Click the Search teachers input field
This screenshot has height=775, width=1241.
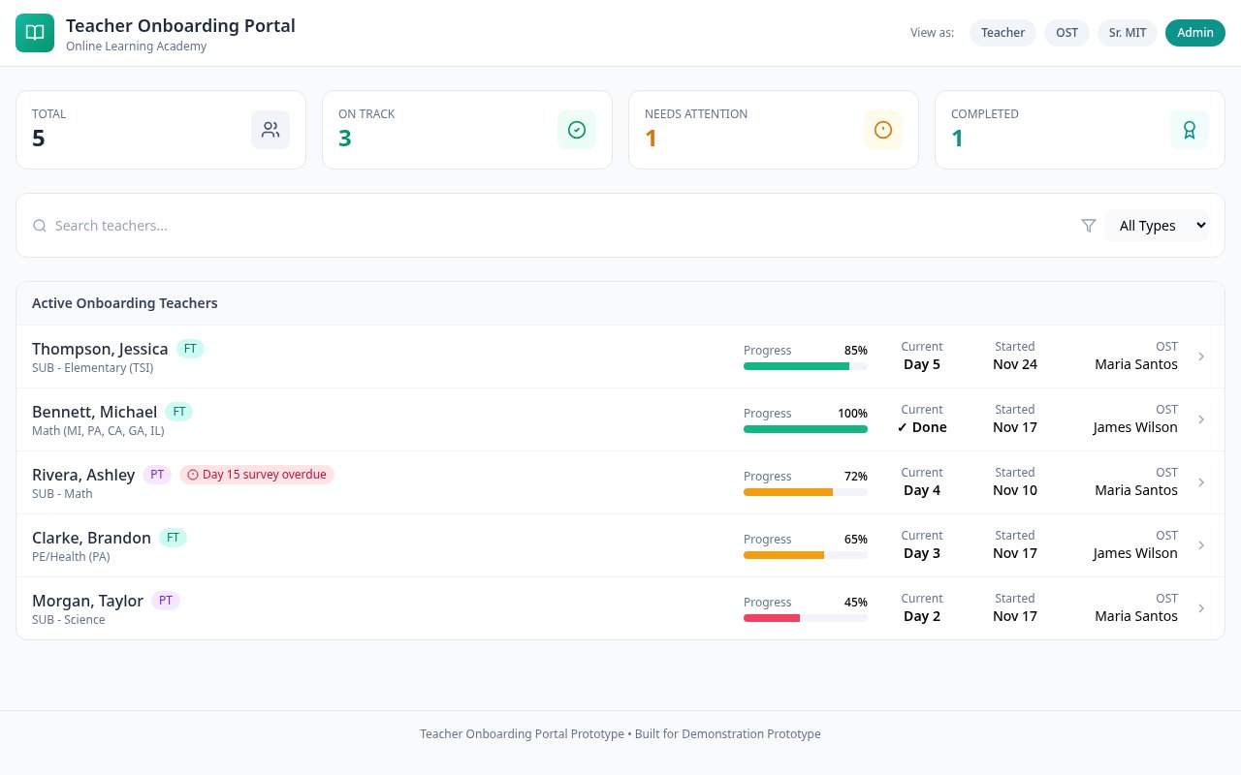pyautogui.click(x=291, y=225)
